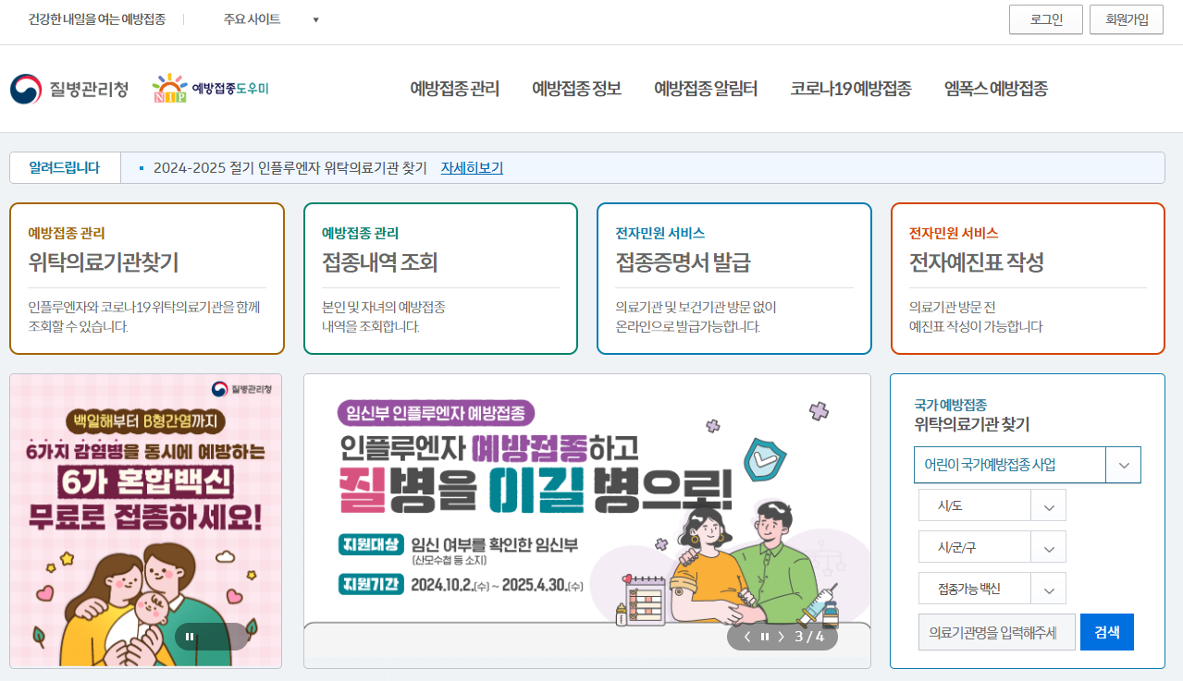This screenshot has height=681, width=1183.
Task: Open the 예방접종 정보 menu
Action: (576, 90)
